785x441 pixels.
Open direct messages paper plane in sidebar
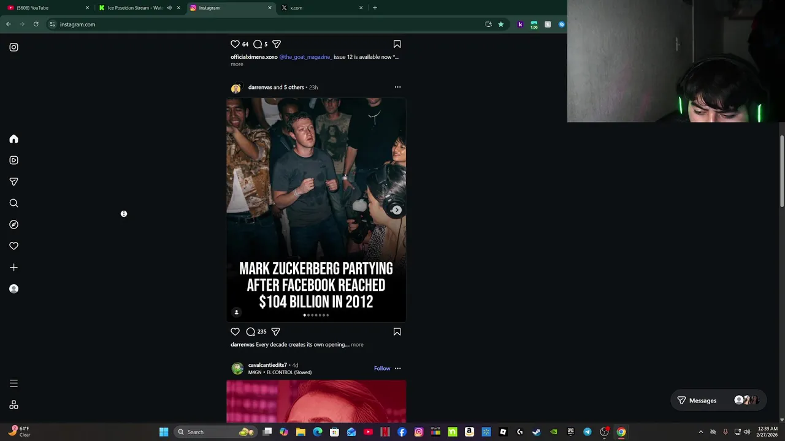(x=13, y=182)
